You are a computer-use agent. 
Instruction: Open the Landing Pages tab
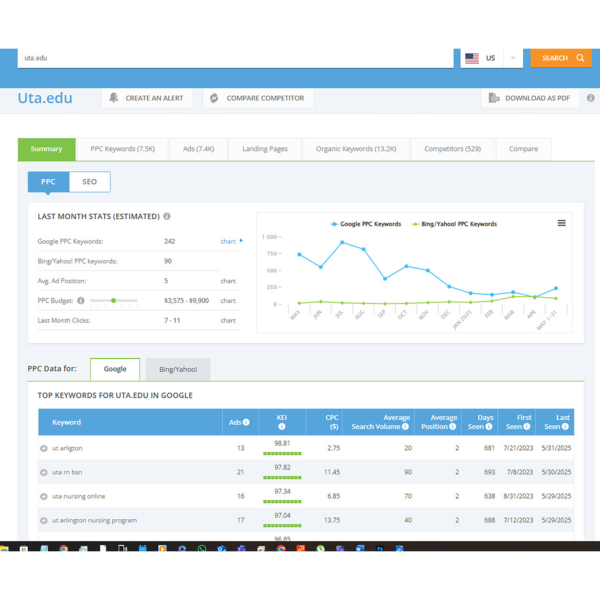[x=265, y=149]
